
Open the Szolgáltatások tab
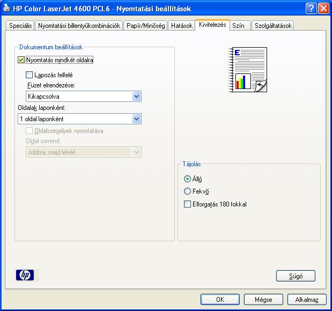[x=273, y=26]
